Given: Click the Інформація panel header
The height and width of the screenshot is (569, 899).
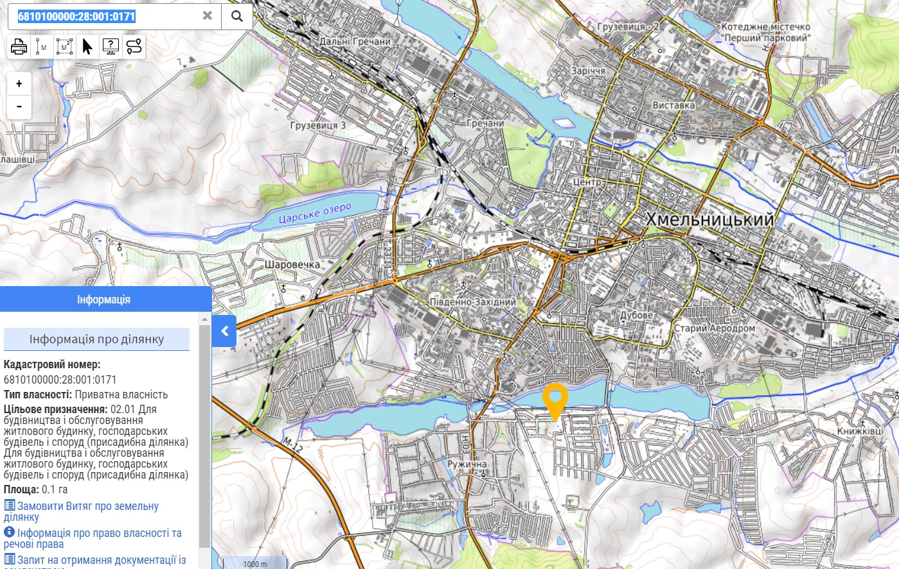Looking at the screenshot, I should 104,300.
